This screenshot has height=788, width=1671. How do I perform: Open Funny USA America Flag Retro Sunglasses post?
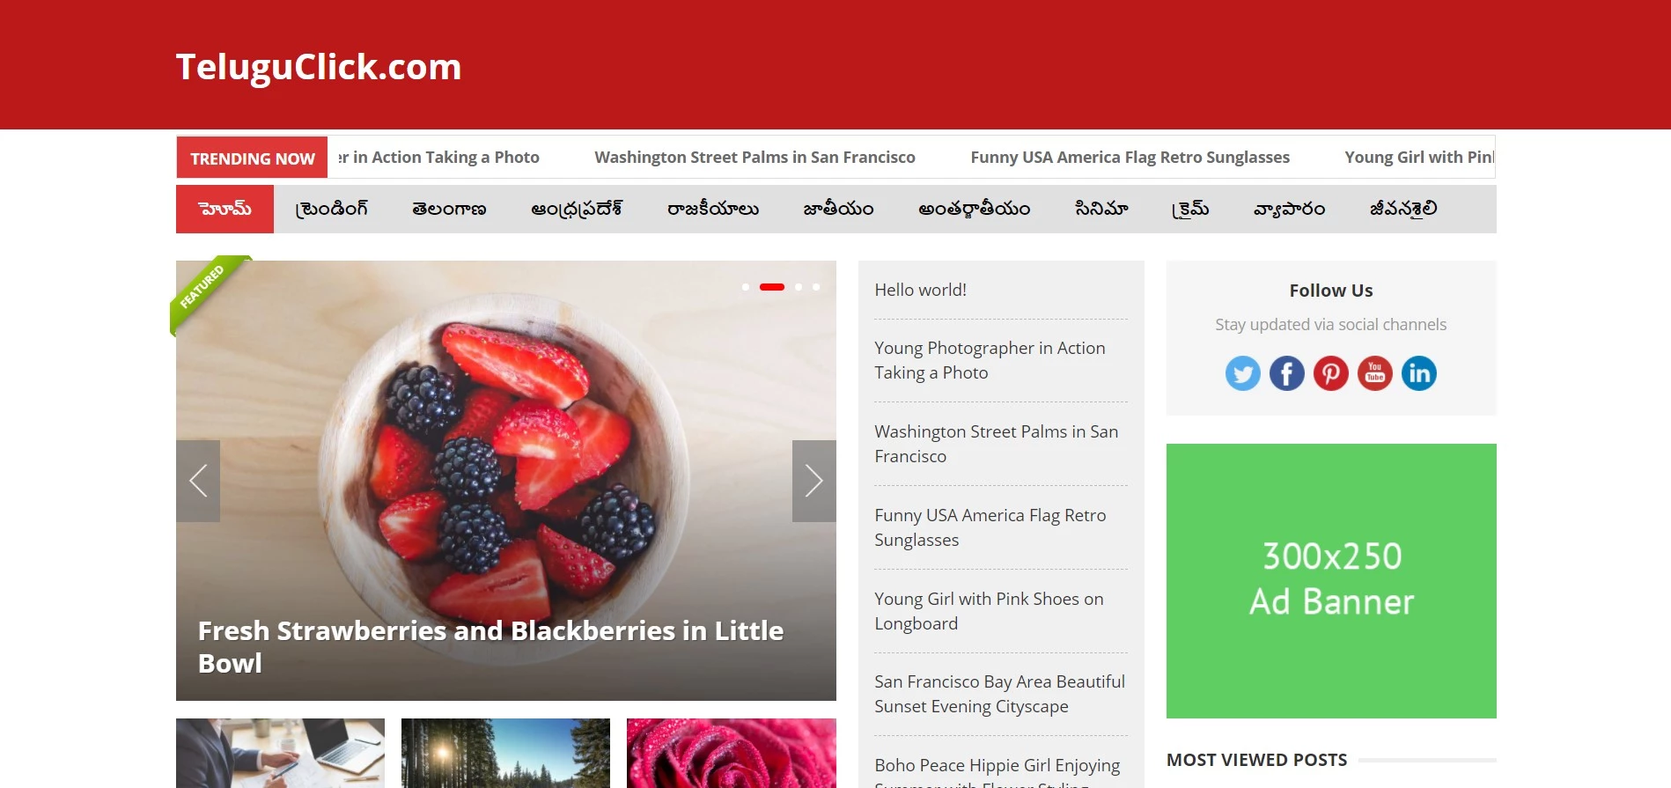pyautogui.click(x=990, y=527)
